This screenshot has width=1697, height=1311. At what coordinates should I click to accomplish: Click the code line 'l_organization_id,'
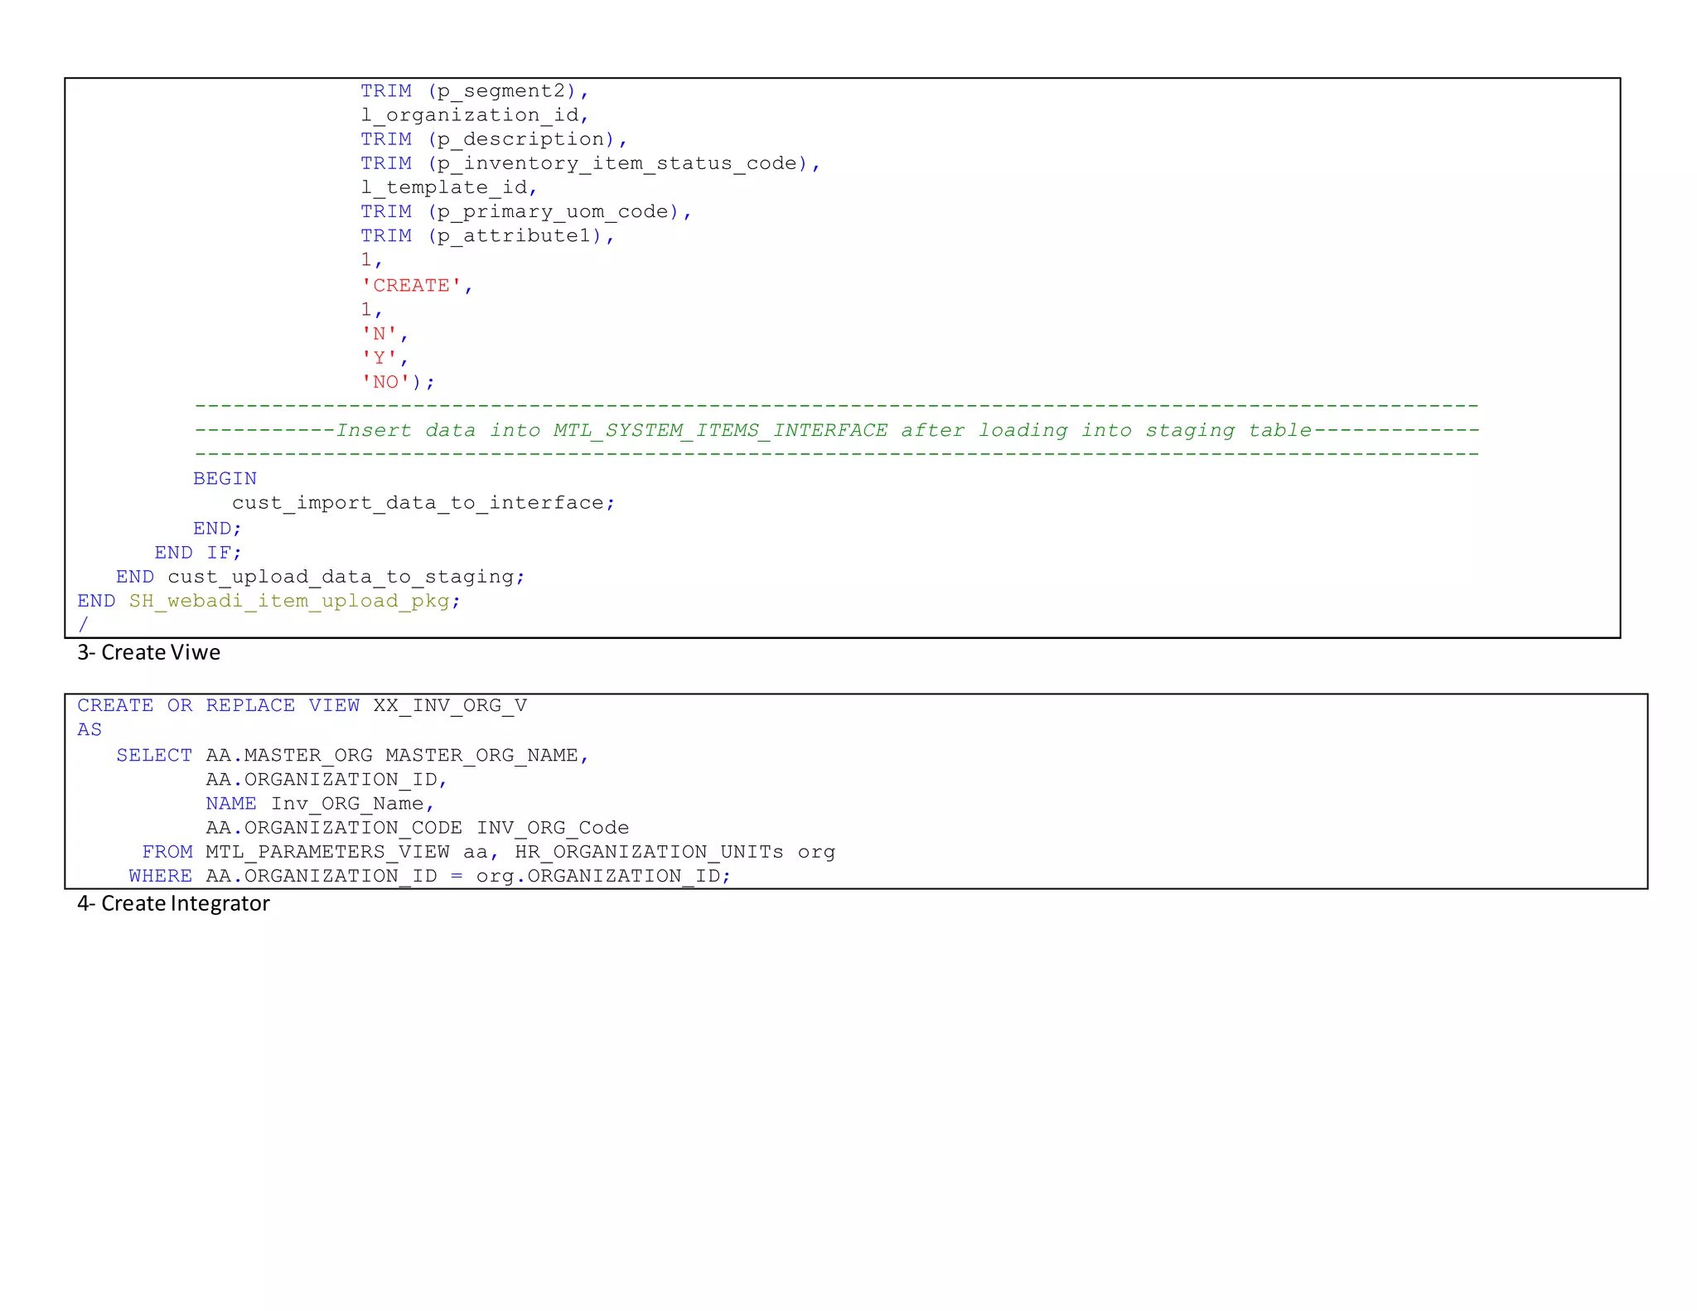(475, 115)
